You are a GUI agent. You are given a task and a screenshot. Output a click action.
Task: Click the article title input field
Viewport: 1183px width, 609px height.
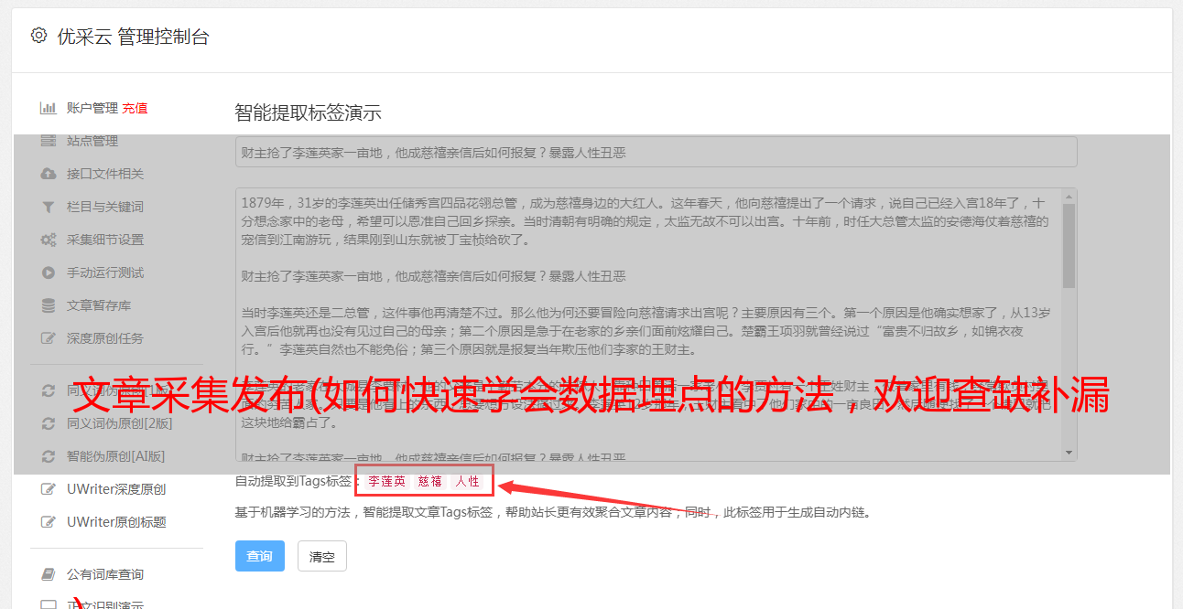[x=656, y=152]
